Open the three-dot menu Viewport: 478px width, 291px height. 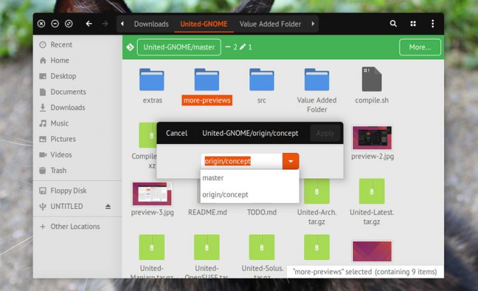coord(433,24)
